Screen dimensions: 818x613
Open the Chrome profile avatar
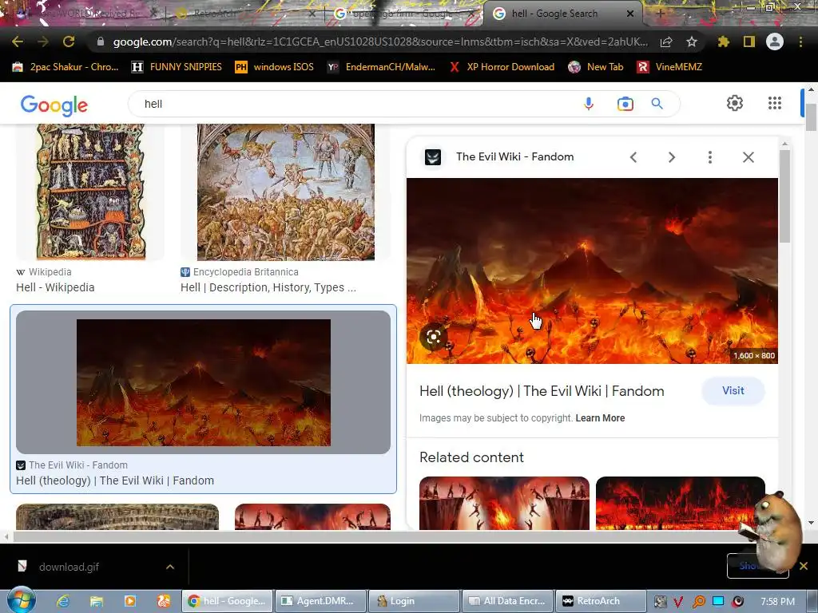pyautogui.click(x=775, y=42)
